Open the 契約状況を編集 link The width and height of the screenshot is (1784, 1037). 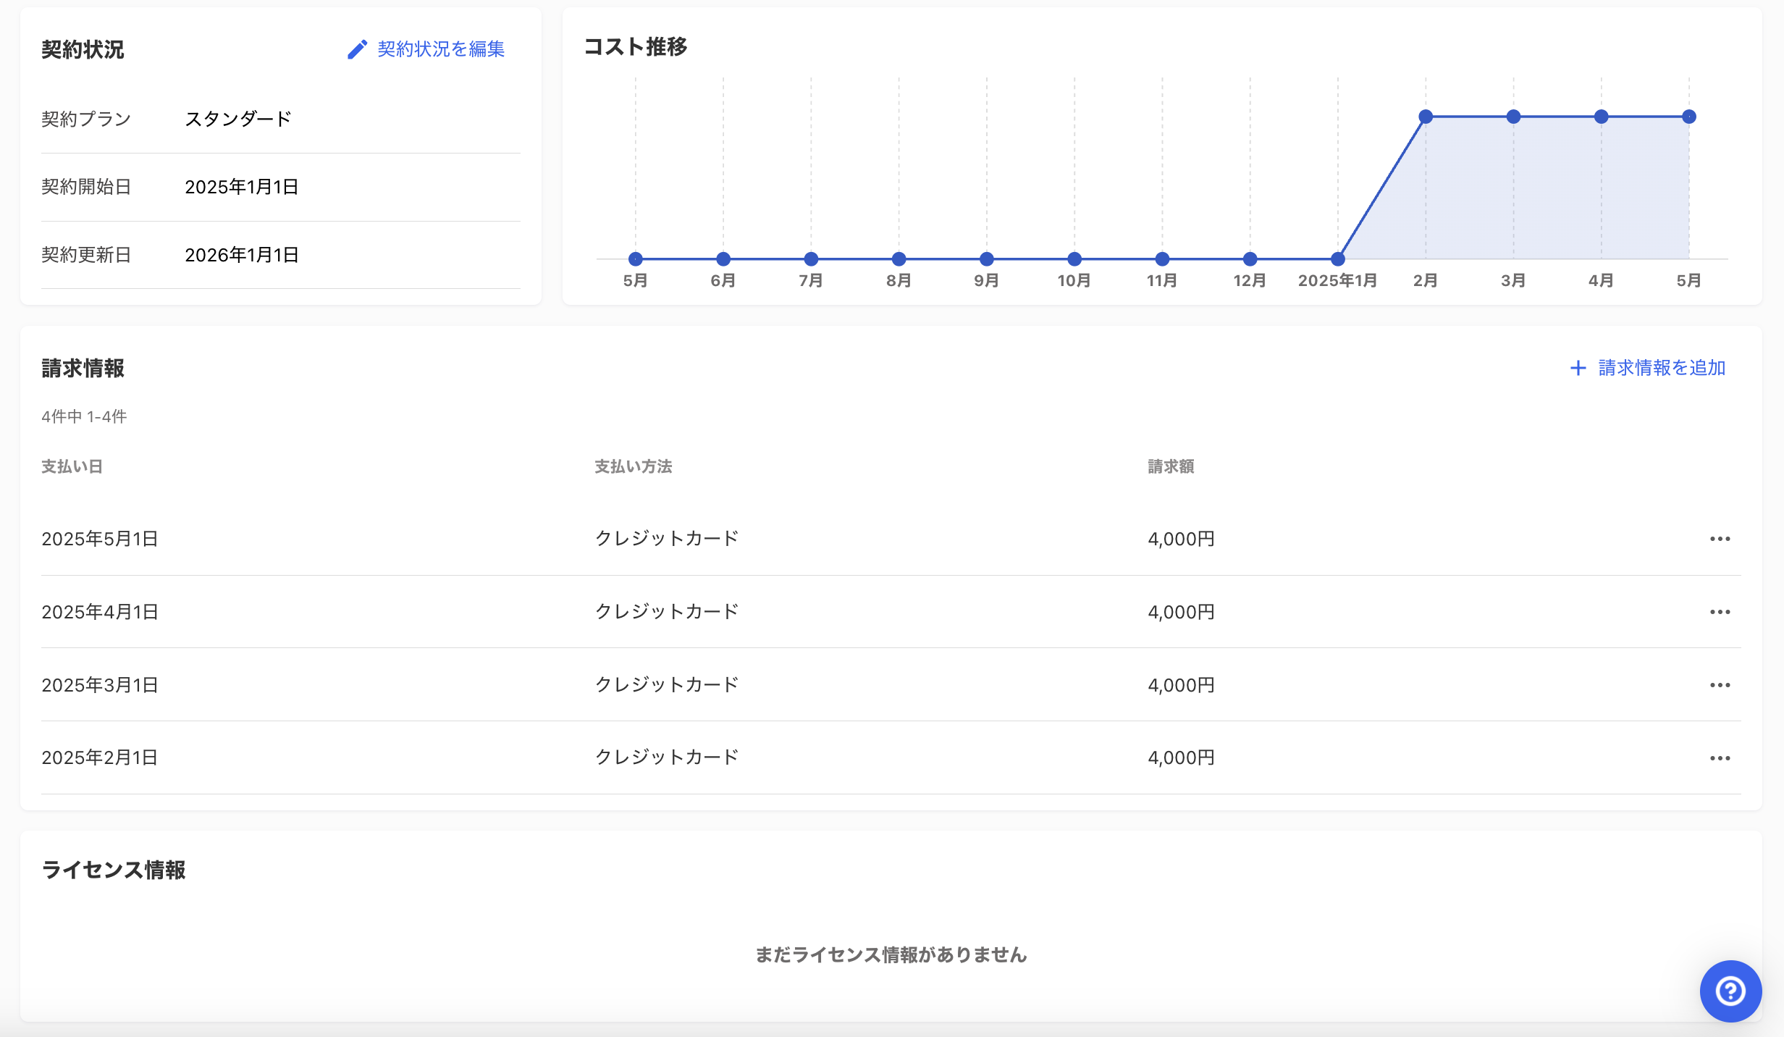click(441, 49)
